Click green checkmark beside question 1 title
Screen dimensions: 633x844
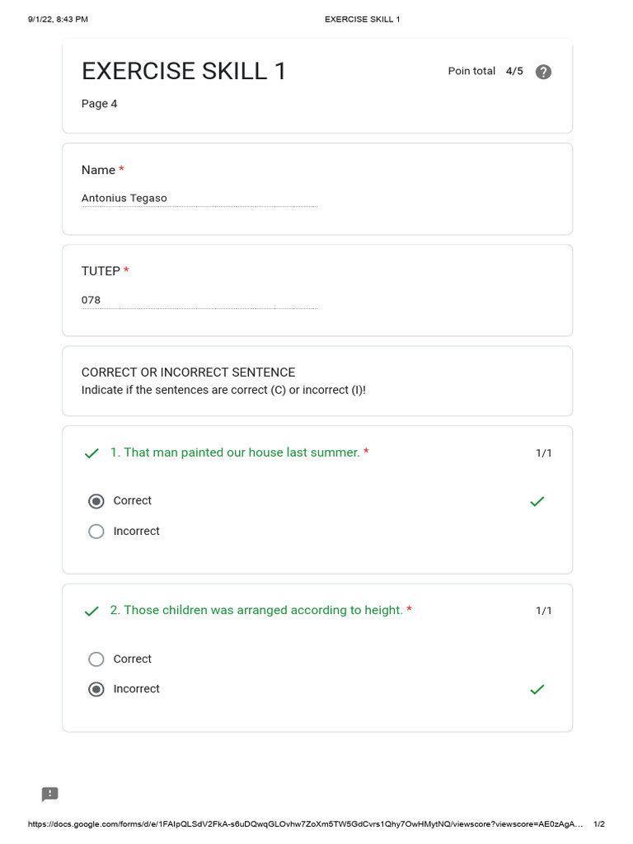[91, 453]
